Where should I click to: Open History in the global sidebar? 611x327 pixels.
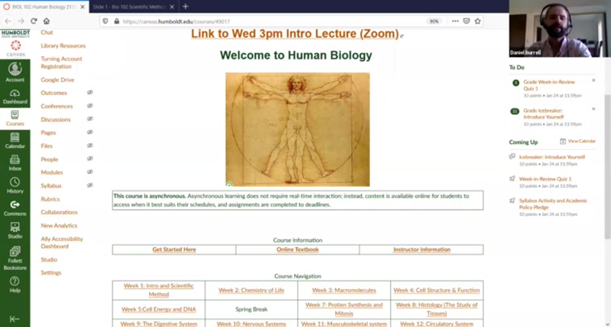click(x=15, y=186)
